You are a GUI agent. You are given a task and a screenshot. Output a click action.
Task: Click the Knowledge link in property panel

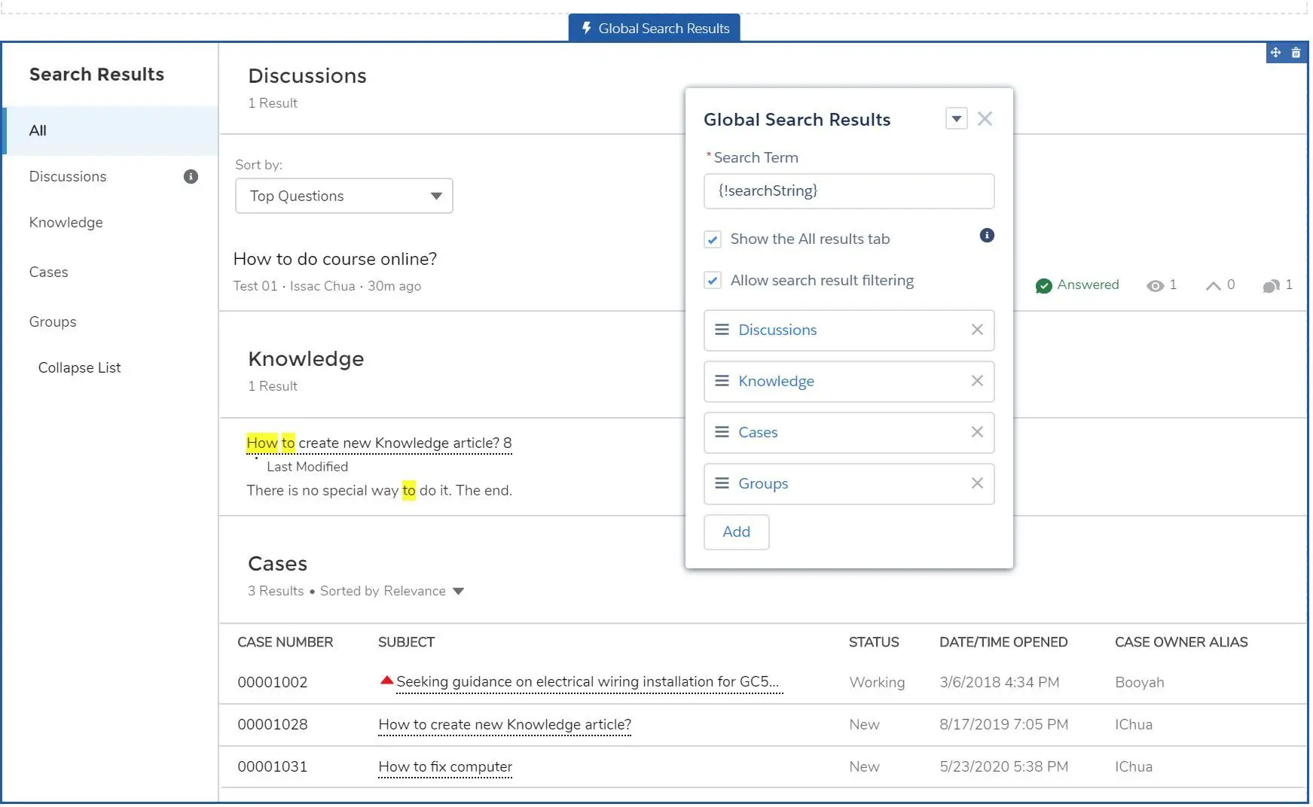click(776, 381)
